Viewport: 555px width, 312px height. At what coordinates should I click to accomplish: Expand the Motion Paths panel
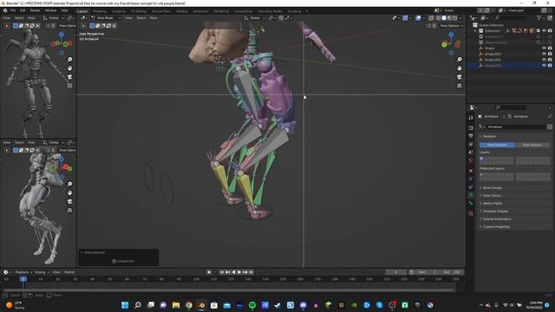[x=493, y=204]
